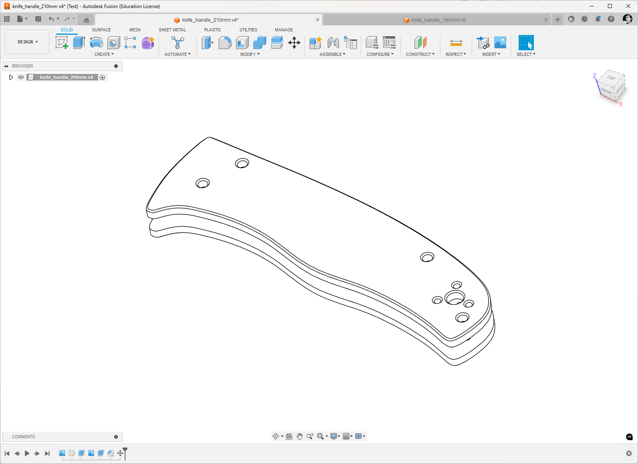Activate the Press Pull tool
This screenshot has width=638, height=464.
(207, 43)
